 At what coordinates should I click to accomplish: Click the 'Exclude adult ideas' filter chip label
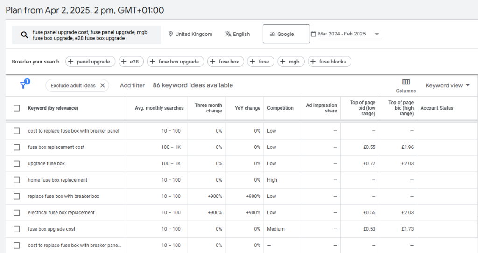[x=73, y=85]
